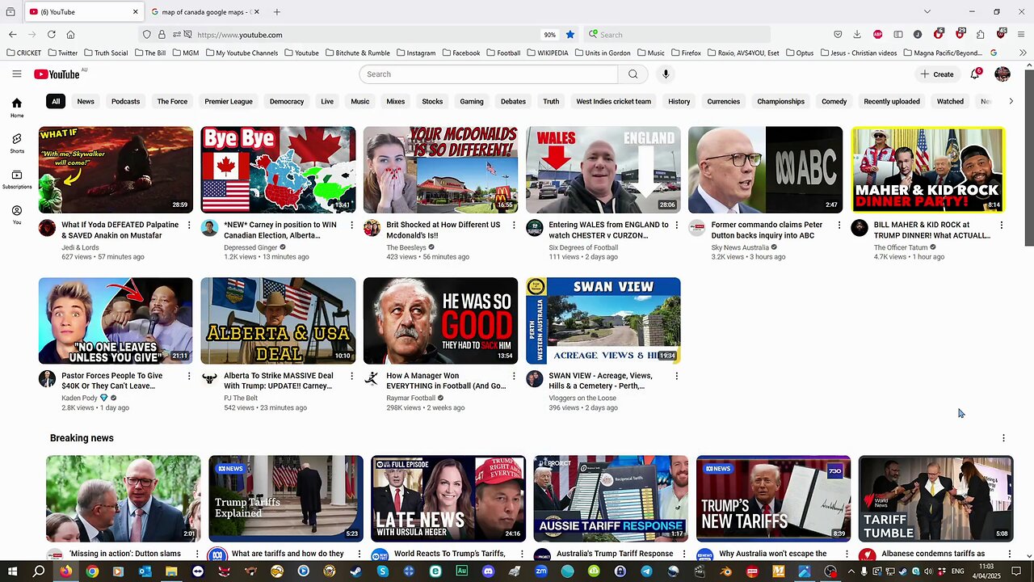Switch to map of canada google maps tab
Screen dimensions: 1034x582
tap(205, 12)
